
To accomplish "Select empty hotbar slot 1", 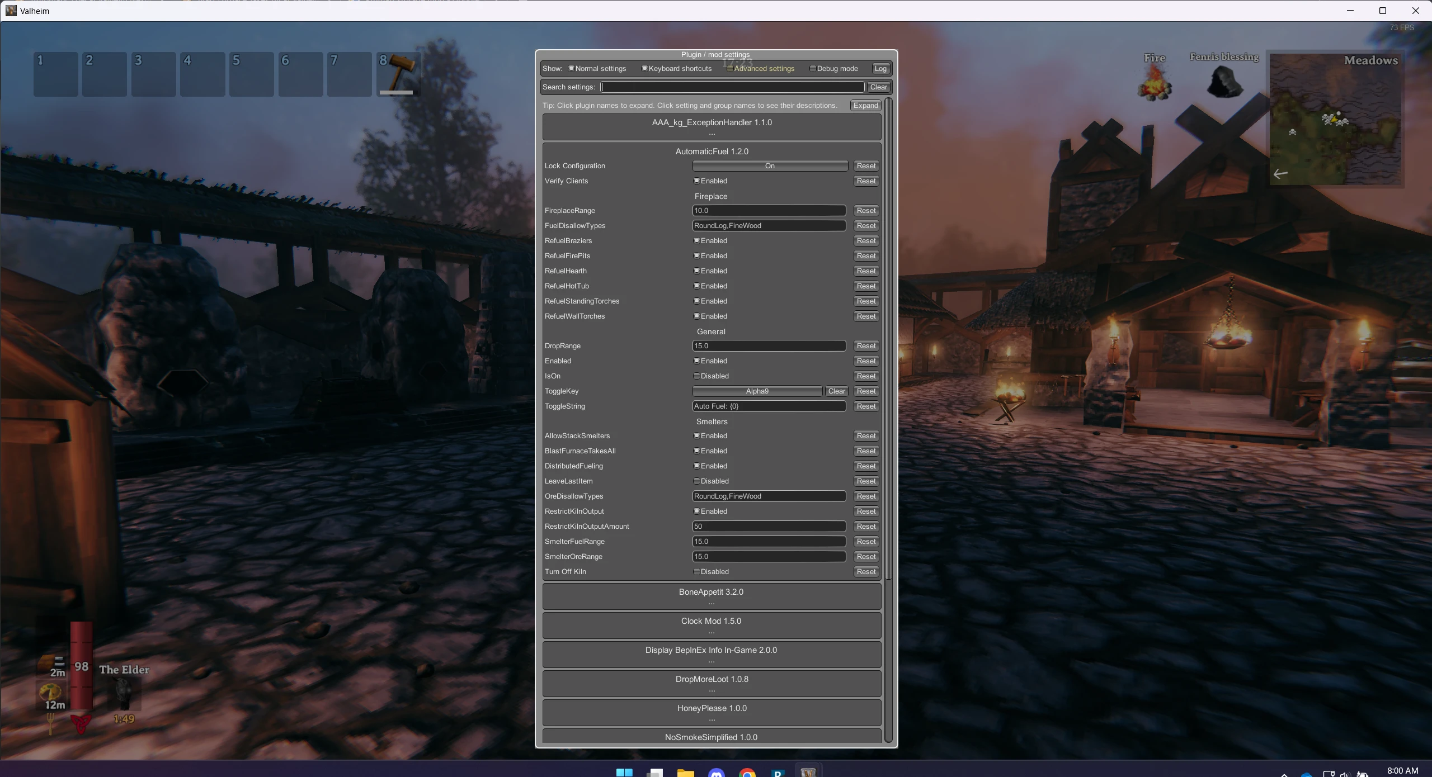I will [x=56, y=74].
